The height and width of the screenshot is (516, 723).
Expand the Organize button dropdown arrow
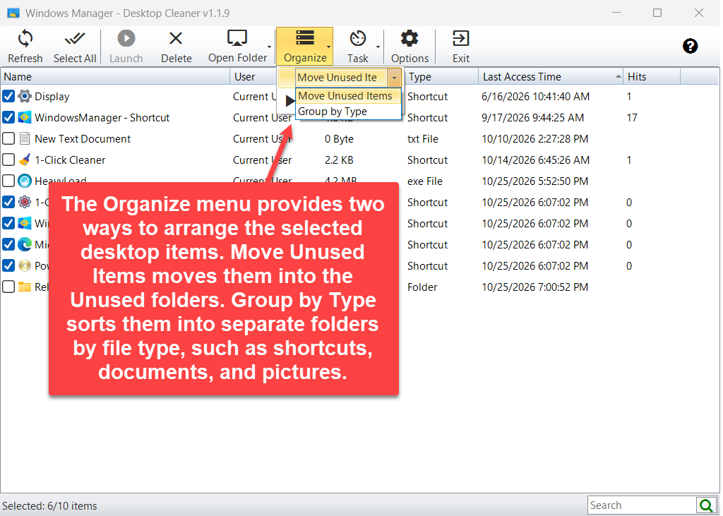point(328,47)
